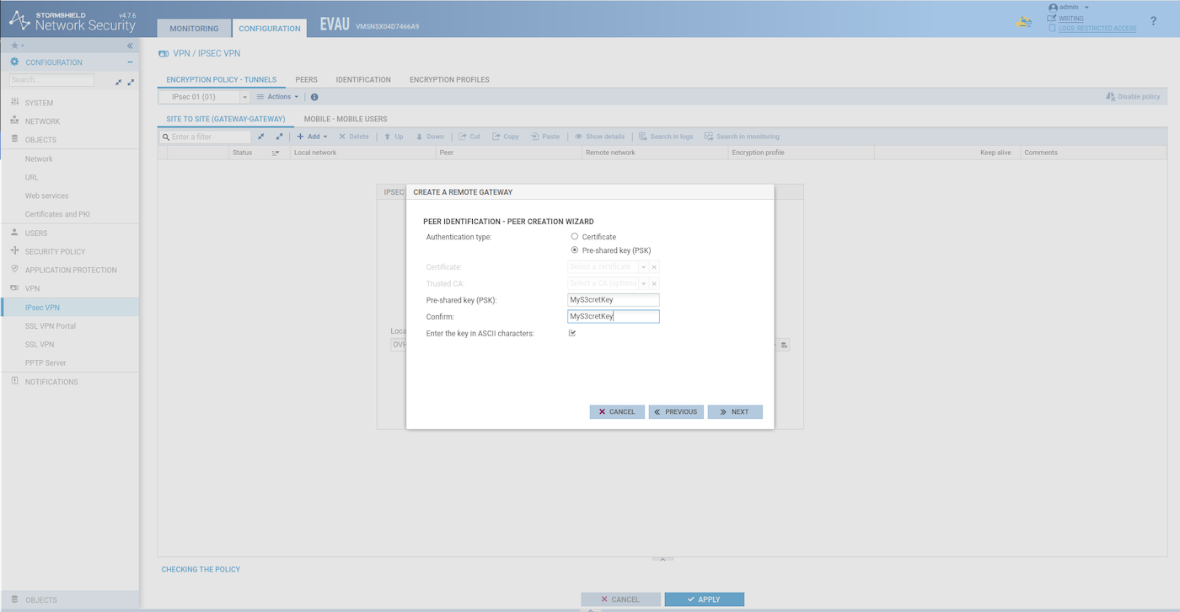Switch to the Encryption Profiles tab
Viewport: 1180px width, 612px height.
449,80
